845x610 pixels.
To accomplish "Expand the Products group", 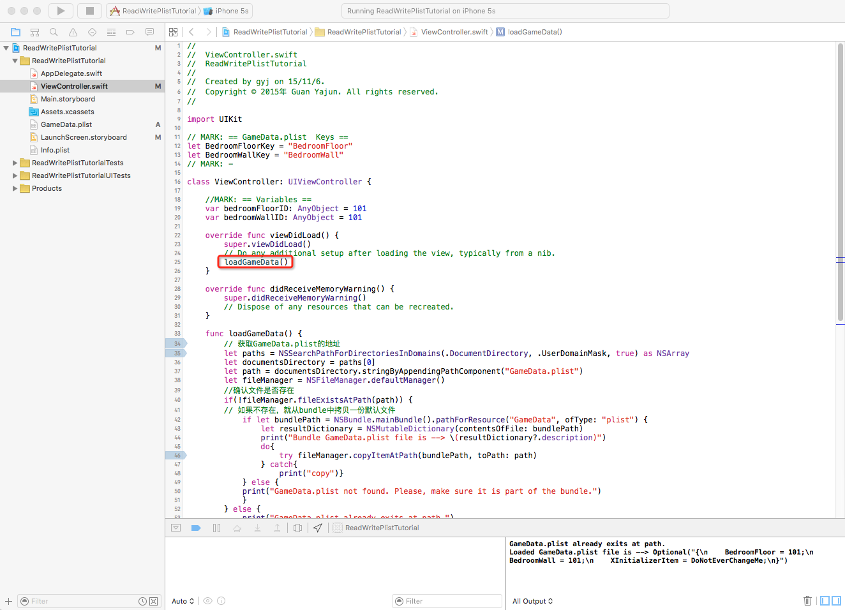I will (15, 188).
